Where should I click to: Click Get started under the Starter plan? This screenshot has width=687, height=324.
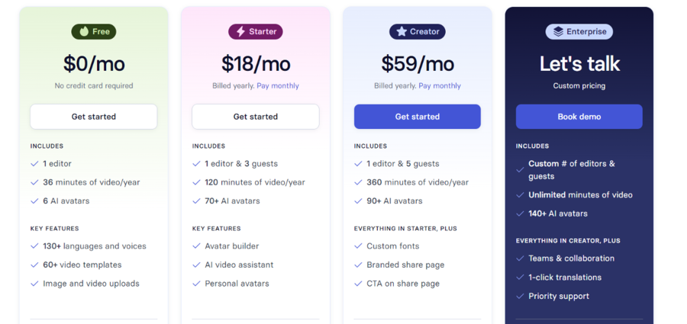coord(256,117)
